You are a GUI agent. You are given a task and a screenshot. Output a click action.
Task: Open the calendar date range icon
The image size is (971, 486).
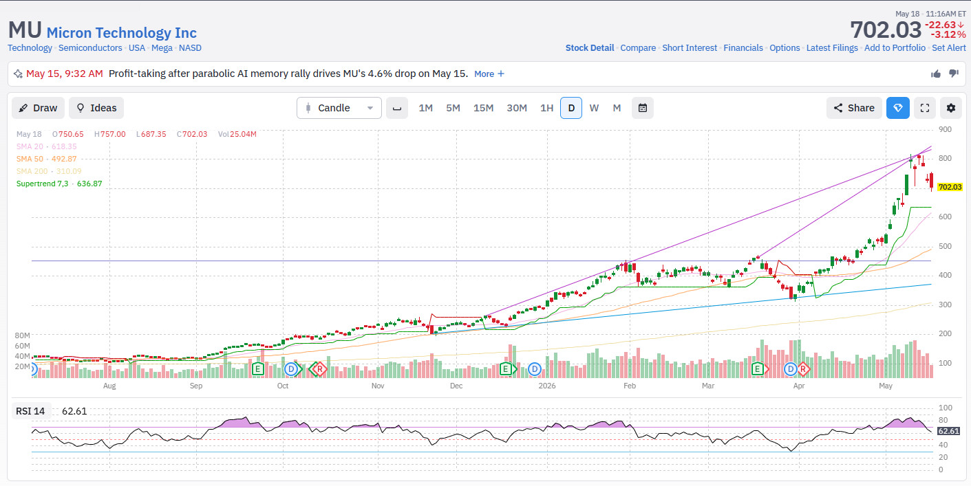643,108
